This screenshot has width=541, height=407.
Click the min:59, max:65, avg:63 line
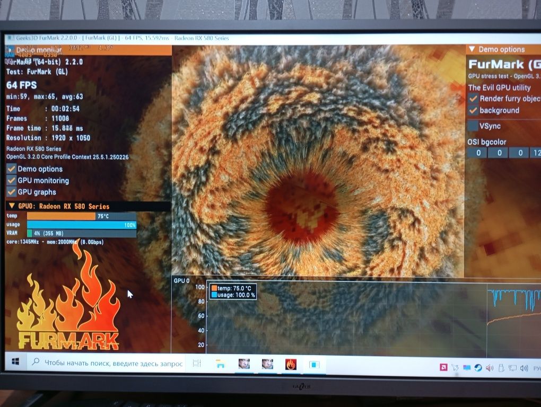(x=45, y=96)
